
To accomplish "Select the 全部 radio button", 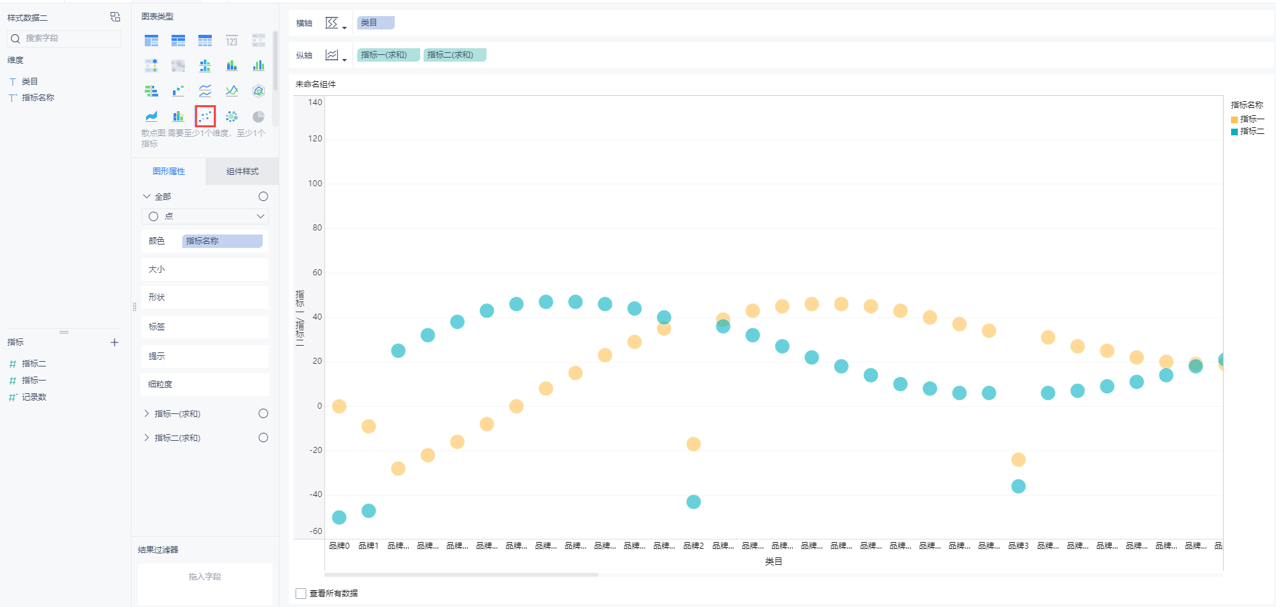I will (x=263, y=196).
